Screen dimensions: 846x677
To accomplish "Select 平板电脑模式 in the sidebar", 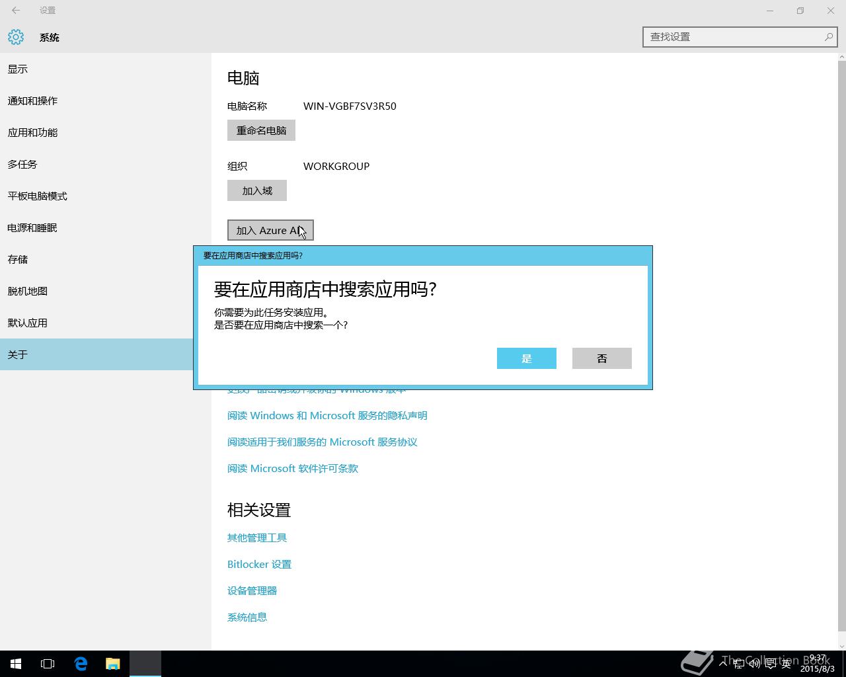I will click(106, 196).
